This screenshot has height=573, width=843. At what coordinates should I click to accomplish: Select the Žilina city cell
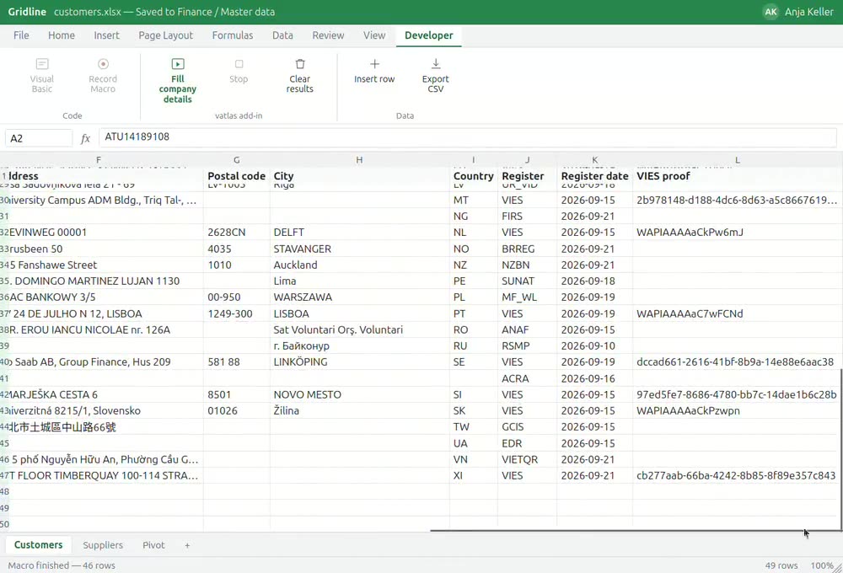360,410
